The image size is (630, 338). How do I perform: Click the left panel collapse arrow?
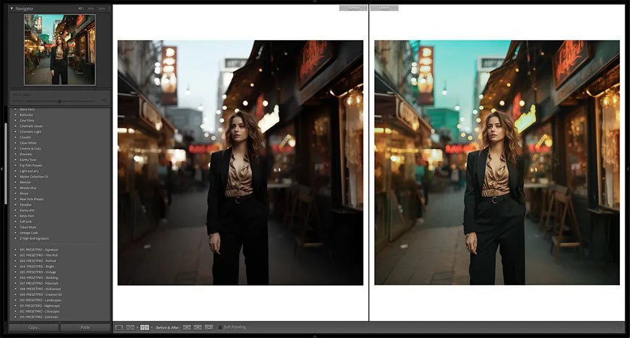pyautogui.click(x=3, y=169)
